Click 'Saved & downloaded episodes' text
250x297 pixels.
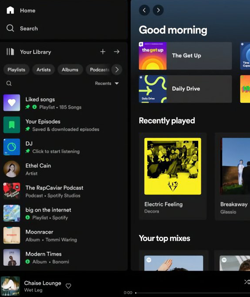[x=66, y=129]
